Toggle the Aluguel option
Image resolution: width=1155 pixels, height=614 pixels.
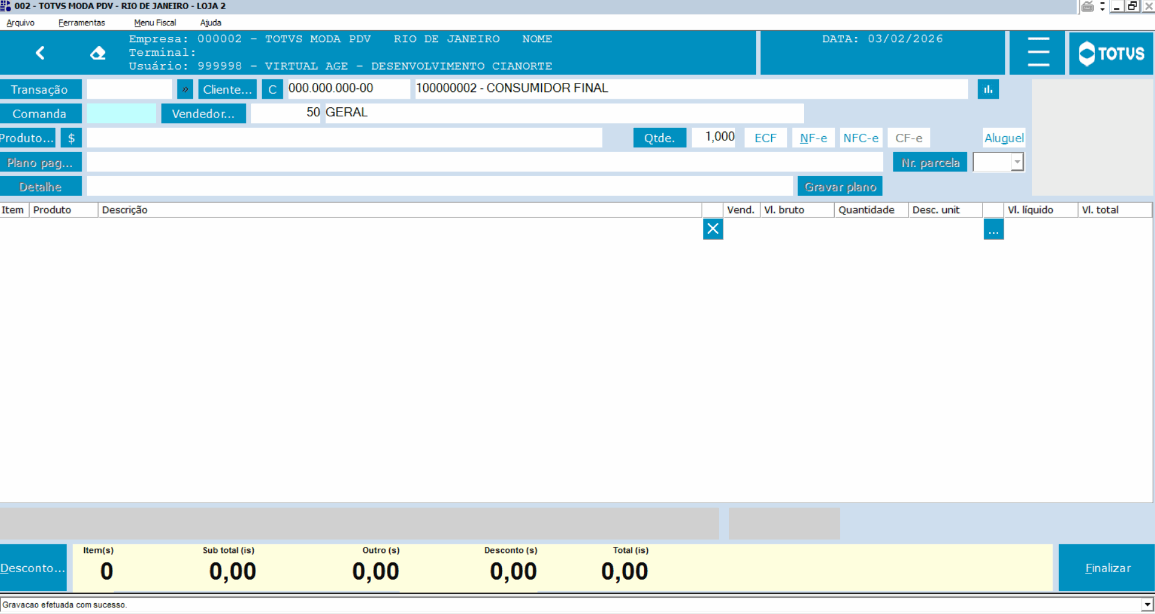1004,138
